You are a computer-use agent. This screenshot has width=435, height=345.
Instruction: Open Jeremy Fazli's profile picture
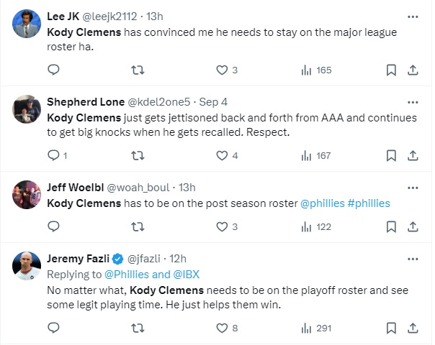pyautogui.click(x=27, y=266)
